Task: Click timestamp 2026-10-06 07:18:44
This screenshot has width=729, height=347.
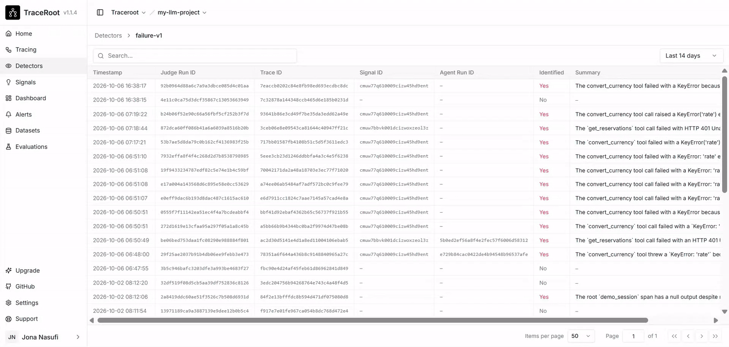Action: click(120, 128)
